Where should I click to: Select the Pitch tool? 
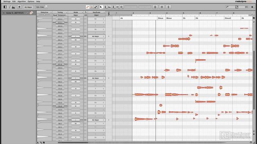click(105, 7)
